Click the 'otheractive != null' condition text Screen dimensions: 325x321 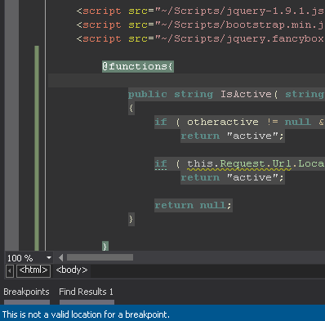click(248, 122)
